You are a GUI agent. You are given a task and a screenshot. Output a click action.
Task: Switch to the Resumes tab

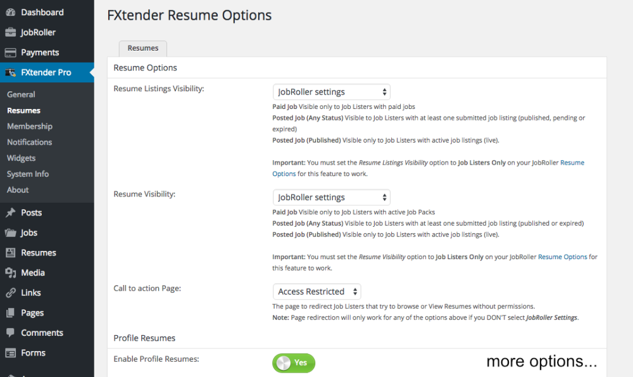pos(142,48)
